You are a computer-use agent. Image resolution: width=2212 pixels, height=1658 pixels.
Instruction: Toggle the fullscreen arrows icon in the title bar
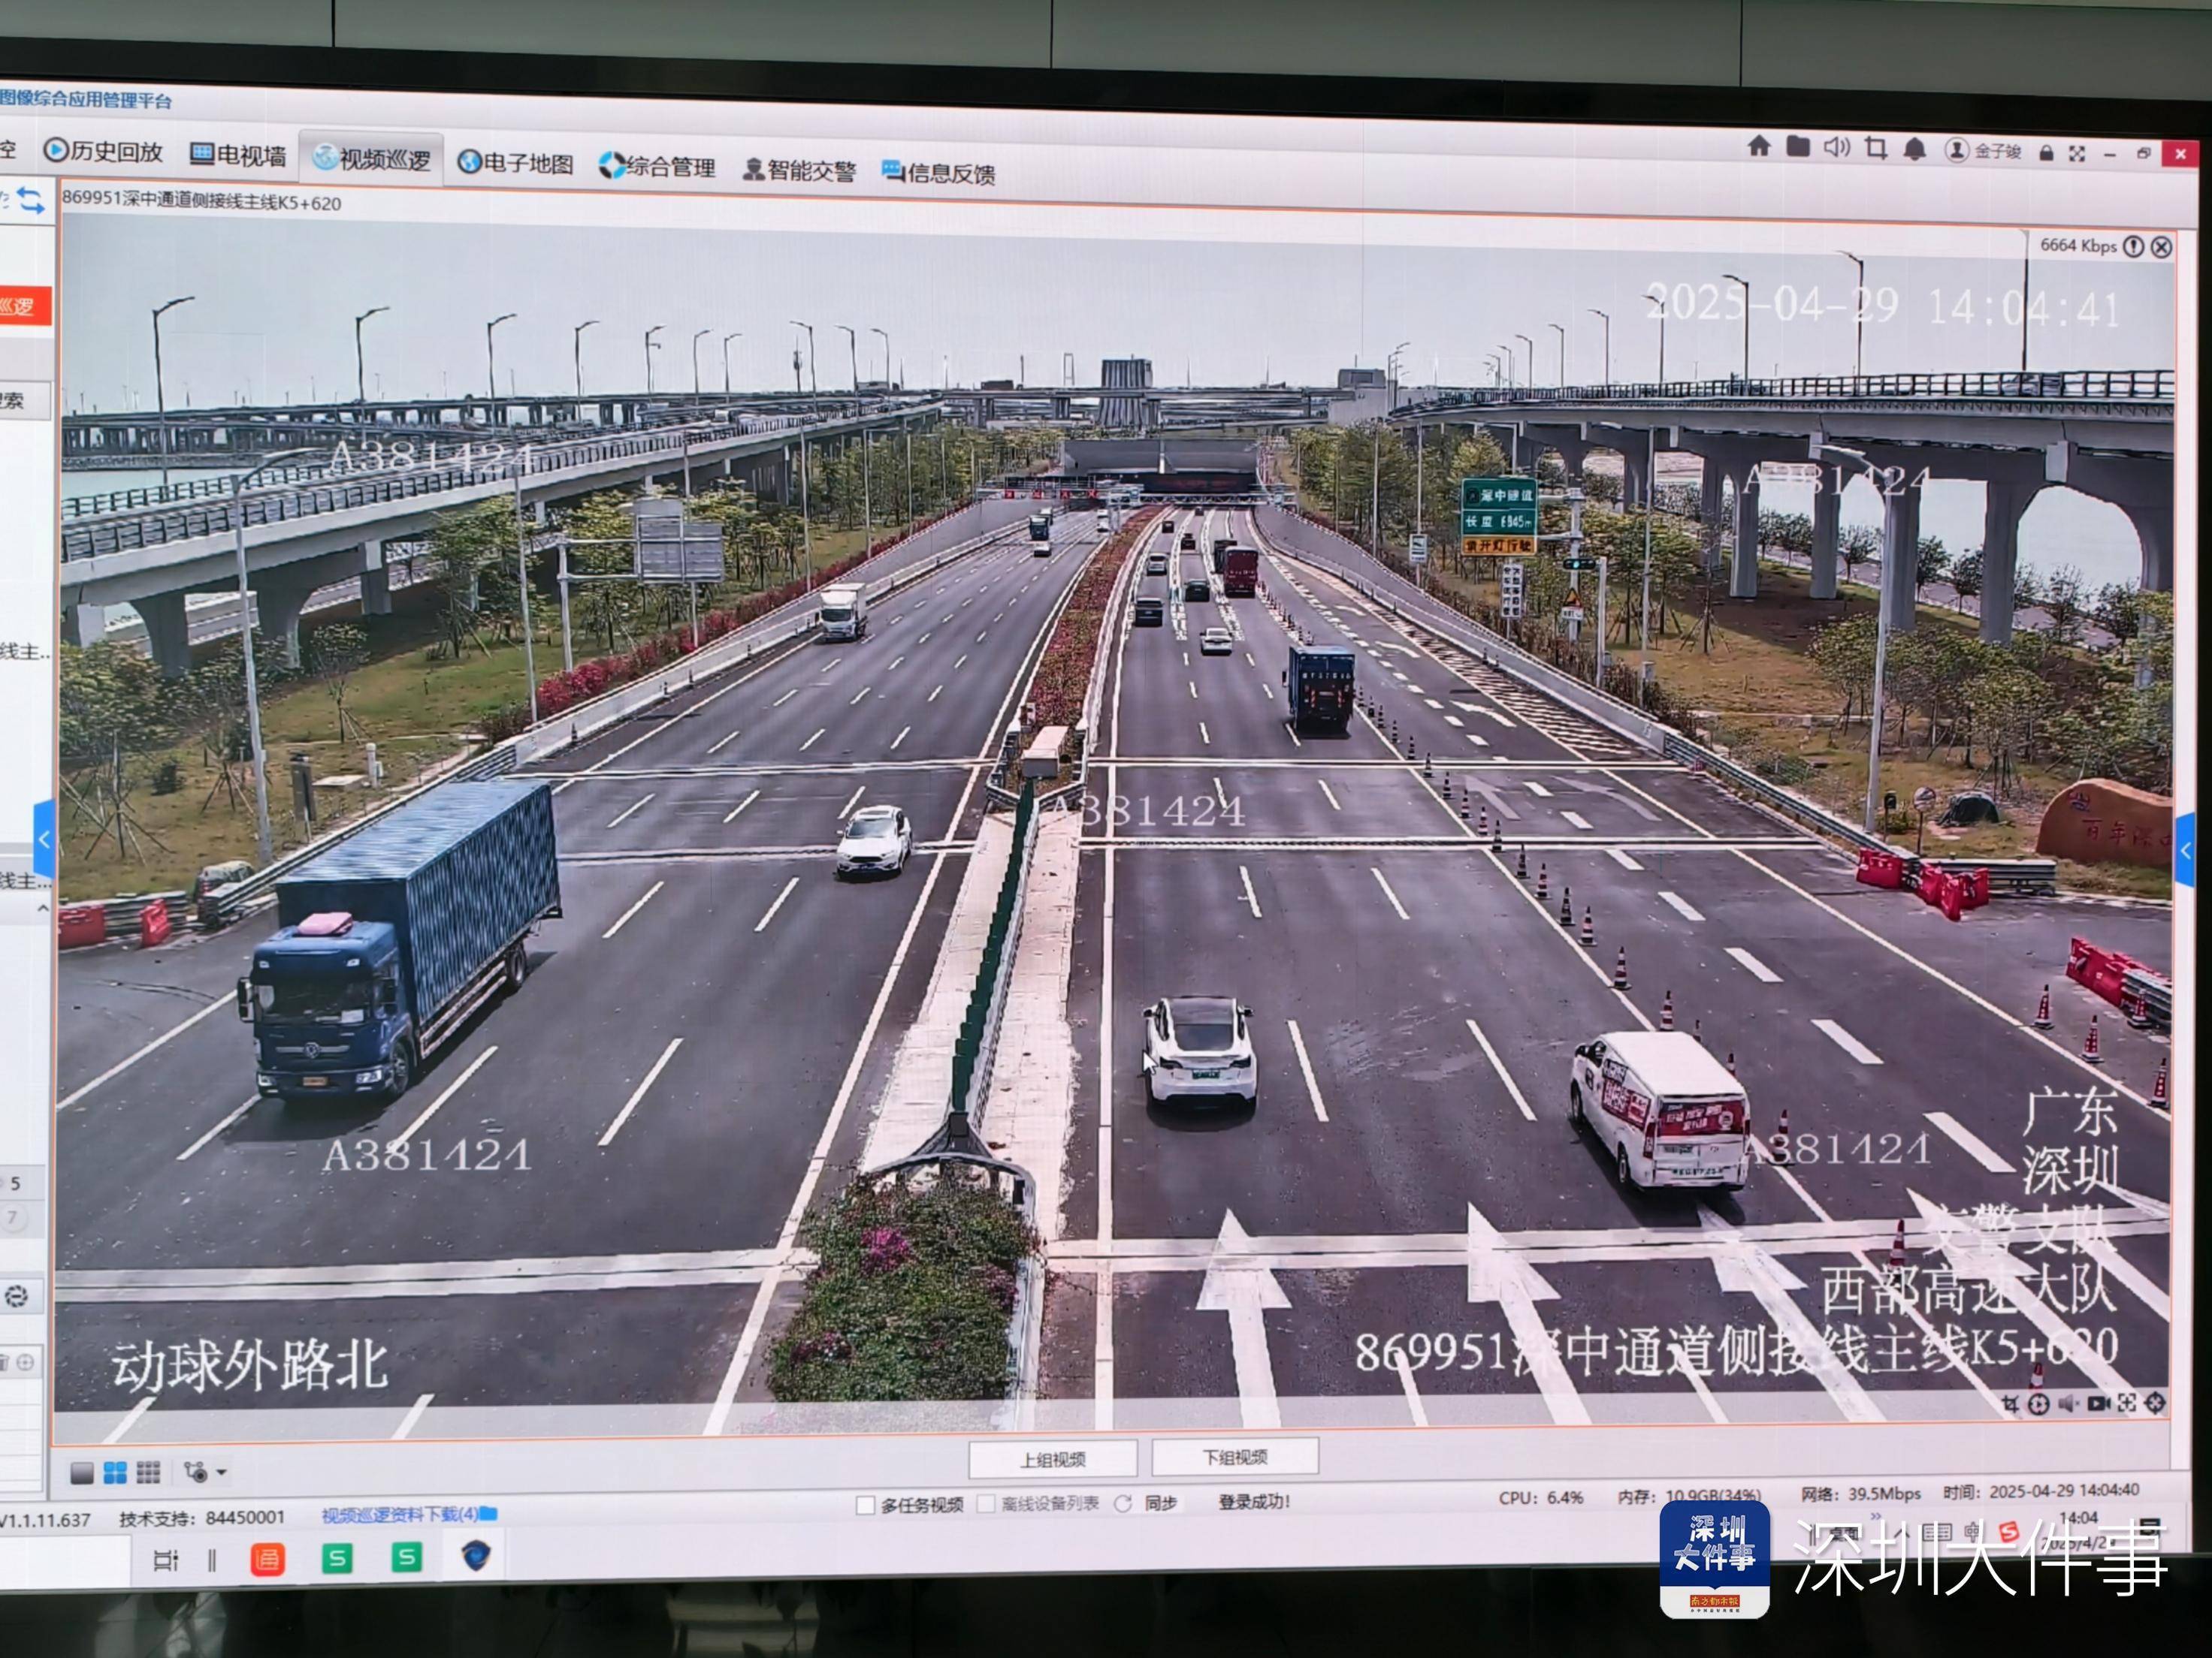[x=2077, y=154]
